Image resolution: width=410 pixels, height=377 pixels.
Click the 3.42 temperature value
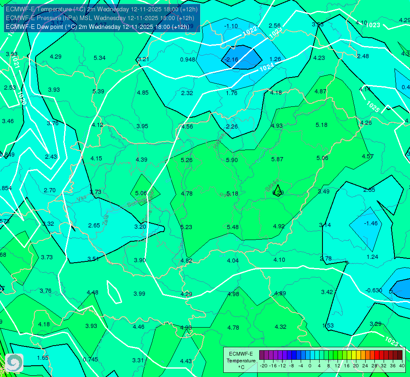327,292
